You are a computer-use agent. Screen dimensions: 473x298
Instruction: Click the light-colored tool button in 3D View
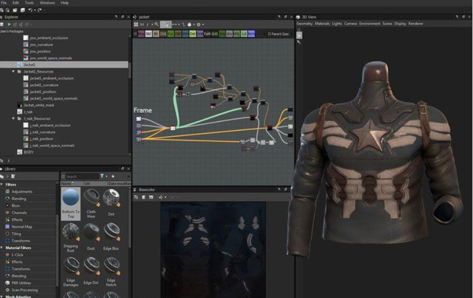pyautogui.click(x=299, y=35)
